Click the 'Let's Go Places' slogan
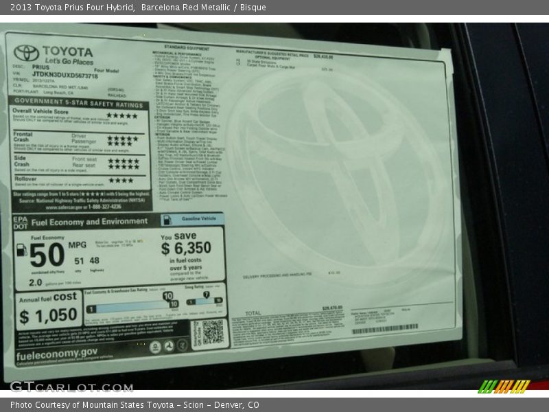This screenshot has height=412, width=549. (69, 61)
